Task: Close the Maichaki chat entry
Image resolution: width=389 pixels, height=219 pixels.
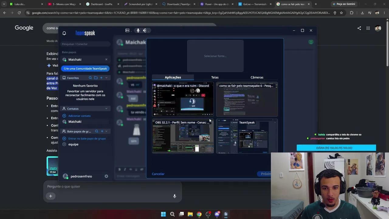Action: tap(106, 59)
